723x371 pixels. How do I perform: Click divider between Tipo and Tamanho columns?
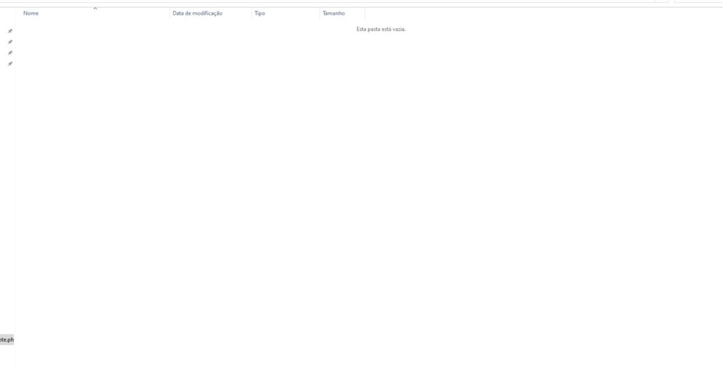(x=319, y=13)
